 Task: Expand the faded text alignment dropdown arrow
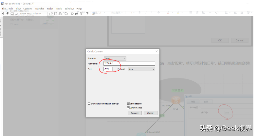[229, 13]
